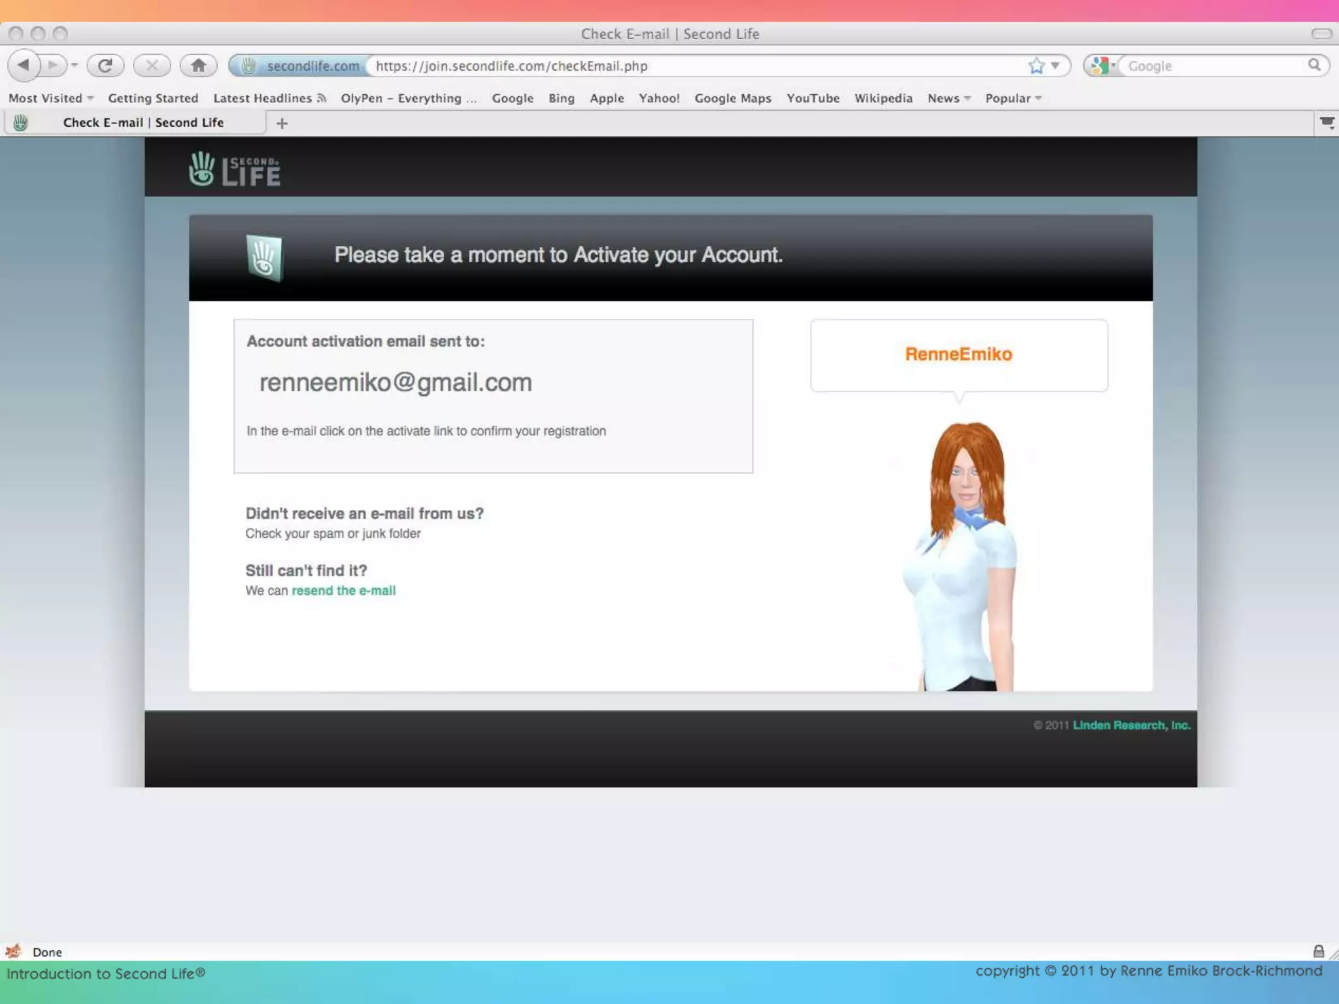This screenshot has width=1339, height=1004.
Task: Open the Most Visited bookmarks dropdown
Action: pyautogui.click(x=50, y=98)
